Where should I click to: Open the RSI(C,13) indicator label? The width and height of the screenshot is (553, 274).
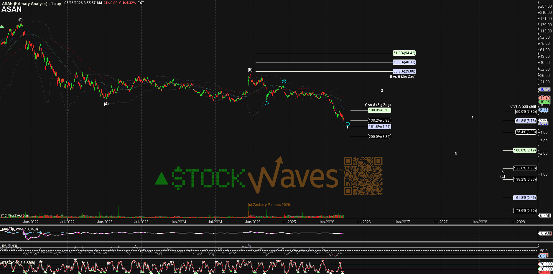click(9, 246)
